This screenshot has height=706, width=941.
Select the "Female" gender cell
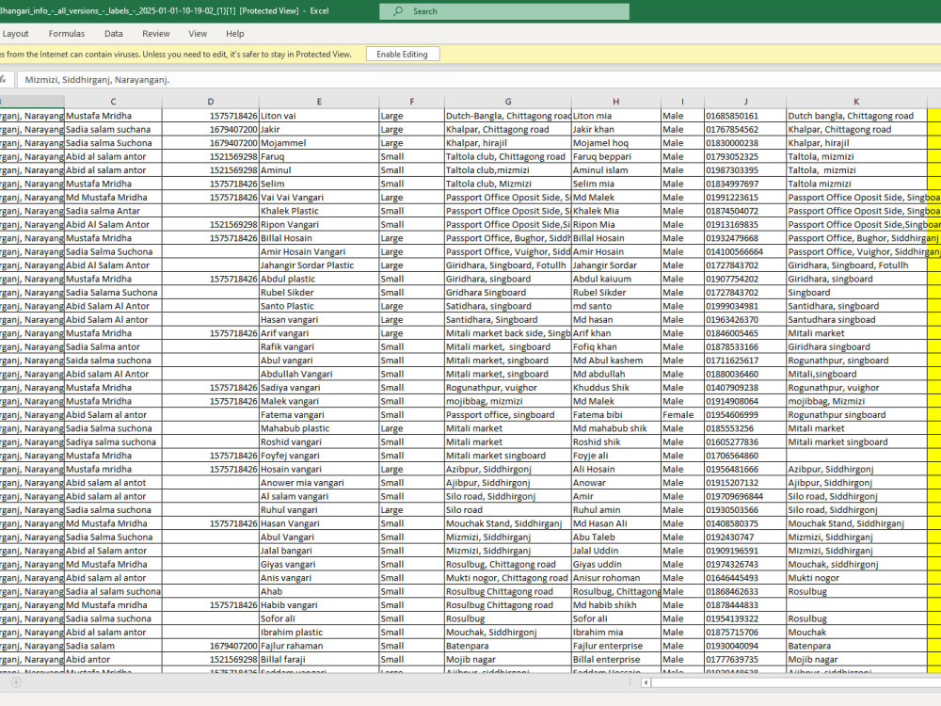coord(682,415)
